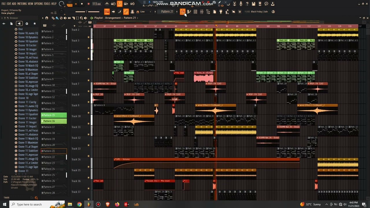This screenshot has width=370, height=208.
Task: Open the PATTERNS menu
Action: [x=22, y=4]
